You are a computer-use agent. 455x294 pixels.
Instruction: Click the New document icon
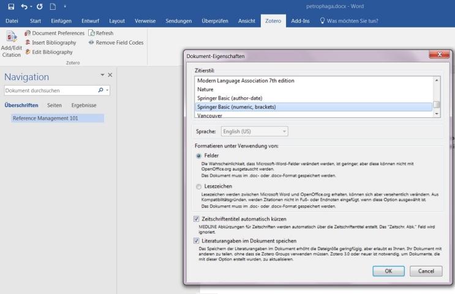(53, 6)
